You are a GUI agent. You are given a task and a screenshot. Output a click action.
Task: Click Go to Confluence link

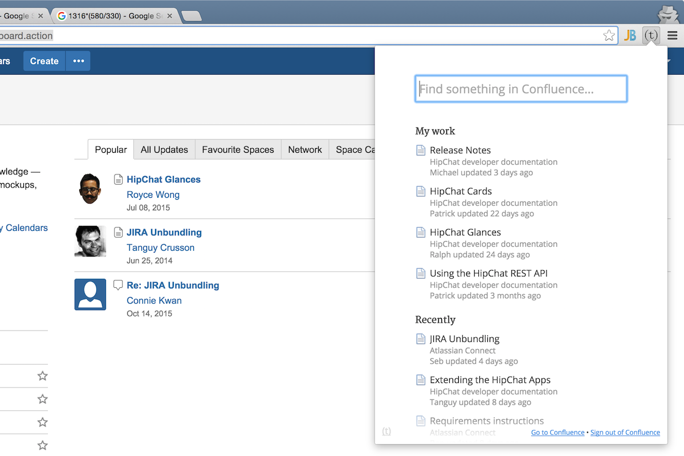coord(557,433)
